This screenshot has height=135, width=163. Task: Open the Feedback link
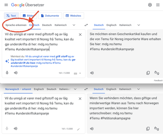tap(158, 81)
